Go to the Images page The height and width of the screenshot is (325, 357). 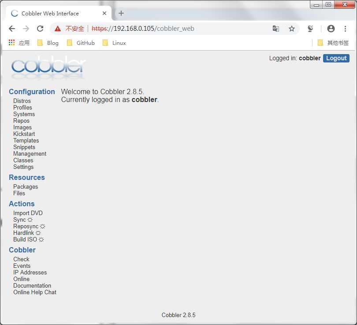pos(22,127)
